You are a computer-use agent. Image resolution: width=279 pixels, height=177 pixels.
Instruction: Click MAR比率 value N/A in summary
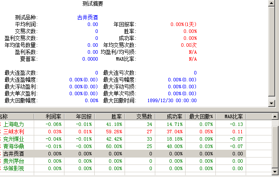pos(193,59)
